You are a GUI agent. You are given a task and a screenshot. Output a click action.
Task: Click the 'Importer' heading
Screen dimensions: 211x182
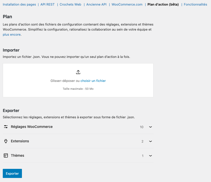(x=11, y=50)
